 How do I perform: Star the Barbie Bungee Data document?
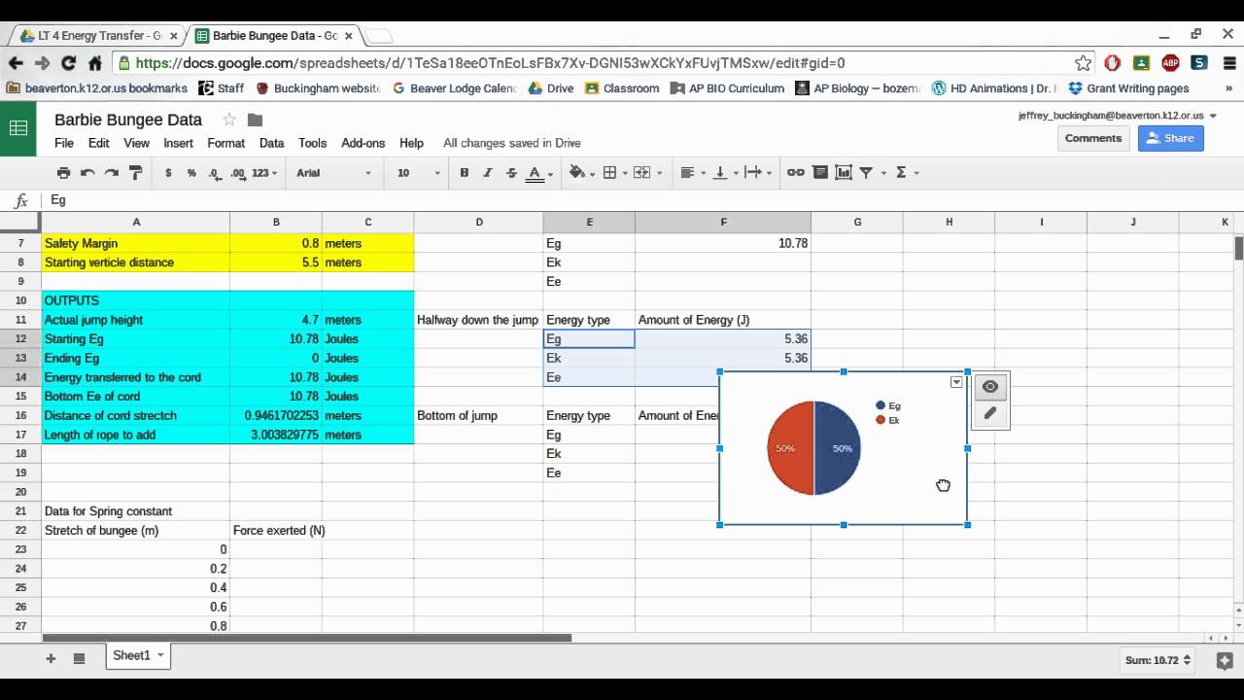[229, 120]
